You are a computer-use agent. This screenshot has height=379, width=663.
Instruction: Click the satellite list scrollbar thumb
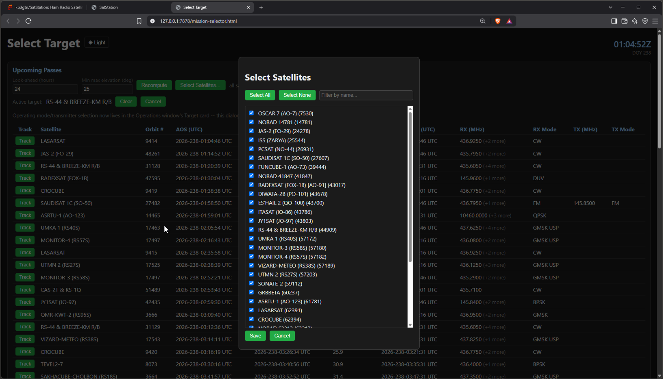coord(410,186)
